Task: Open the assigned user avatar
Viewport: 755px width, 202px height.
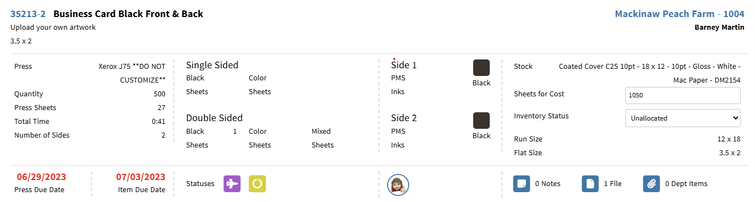Action: [x=398, y=184]
